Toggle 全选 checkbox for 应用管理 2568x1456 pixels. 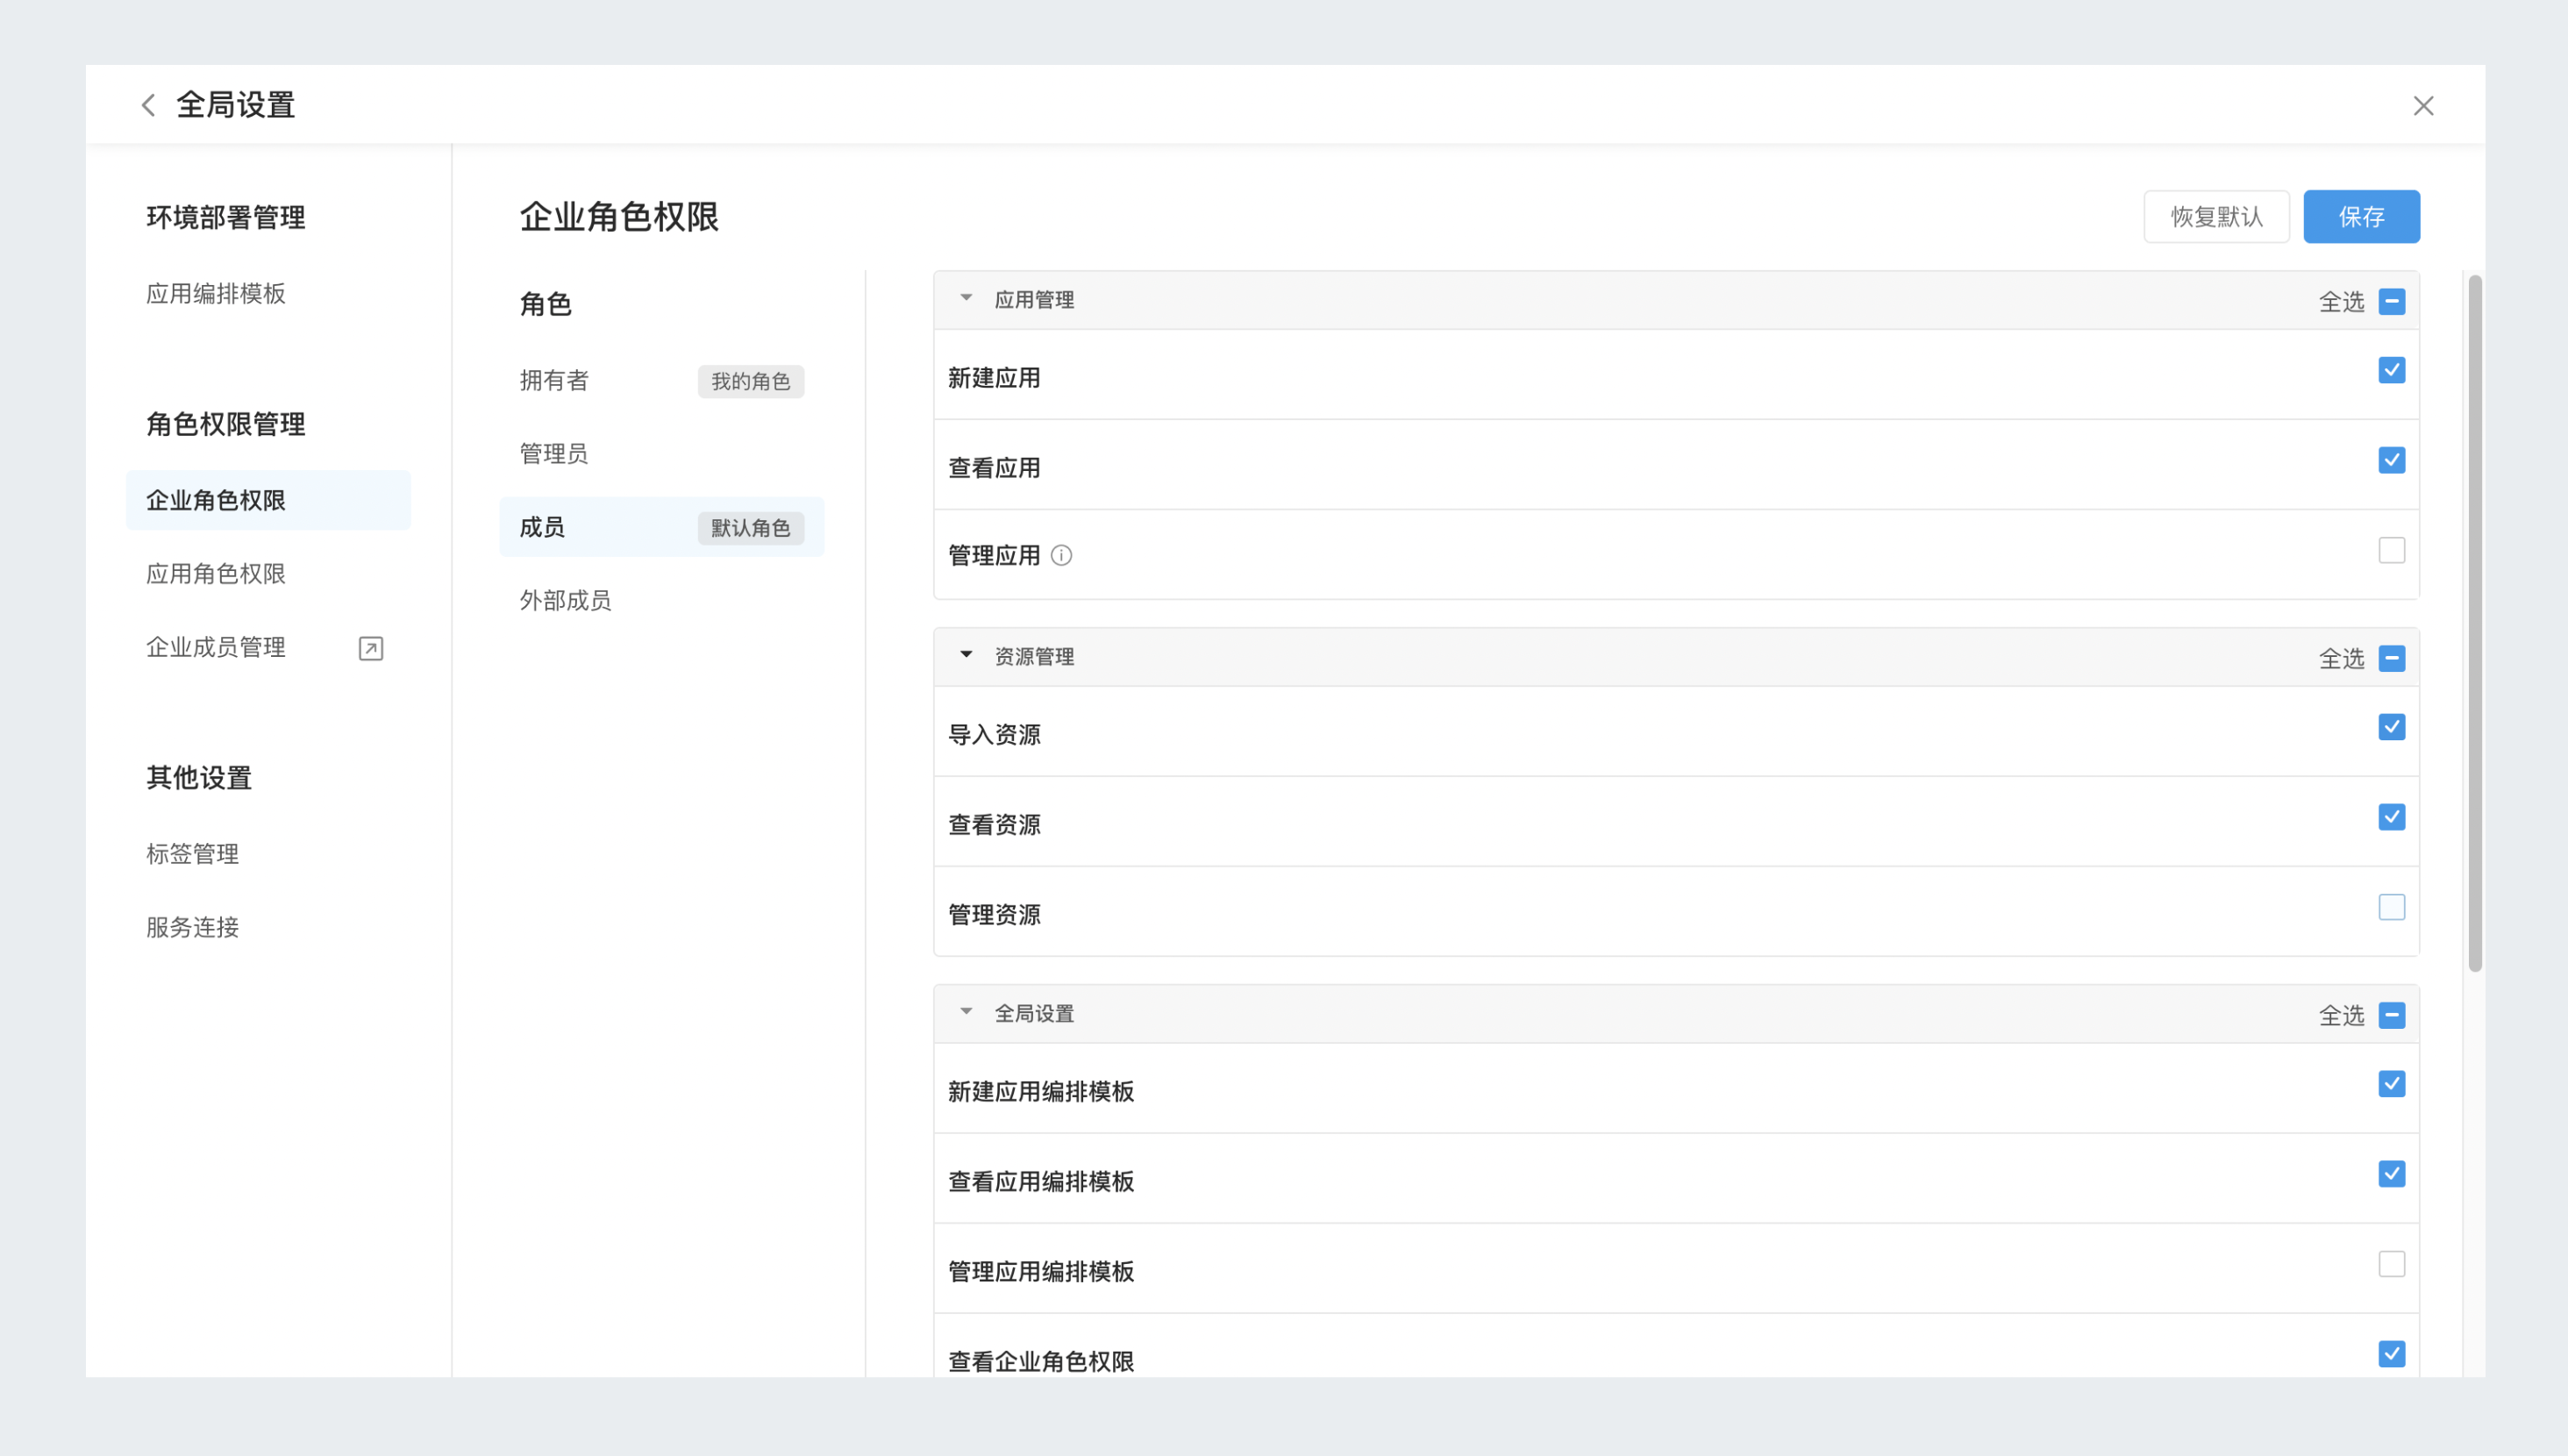[x=2392, y=301]
